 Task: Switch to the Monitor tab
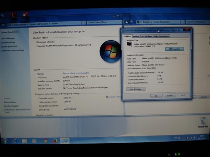click(x=136, y=36)
